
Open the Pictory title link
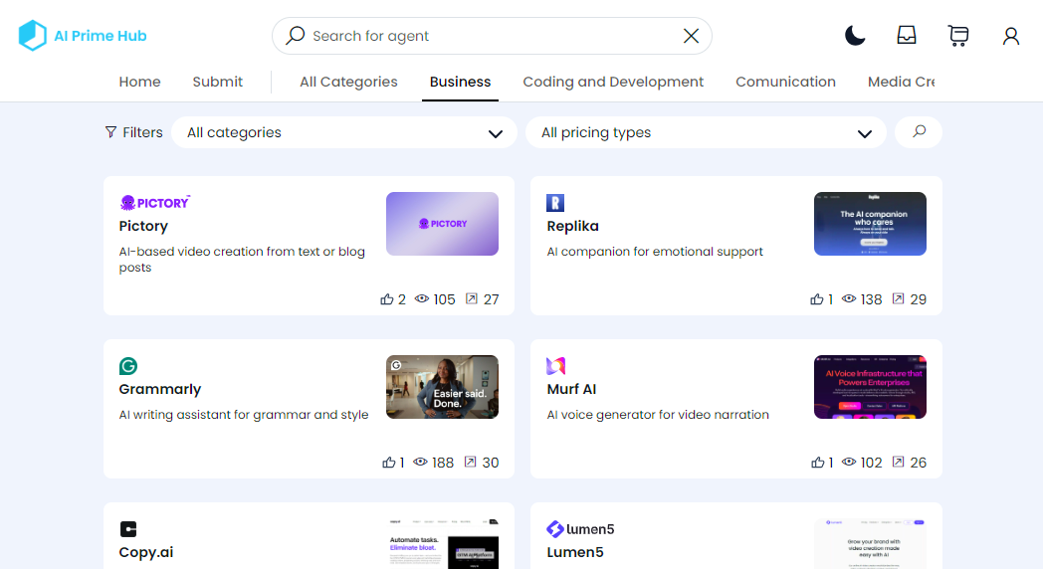point(143,226)
